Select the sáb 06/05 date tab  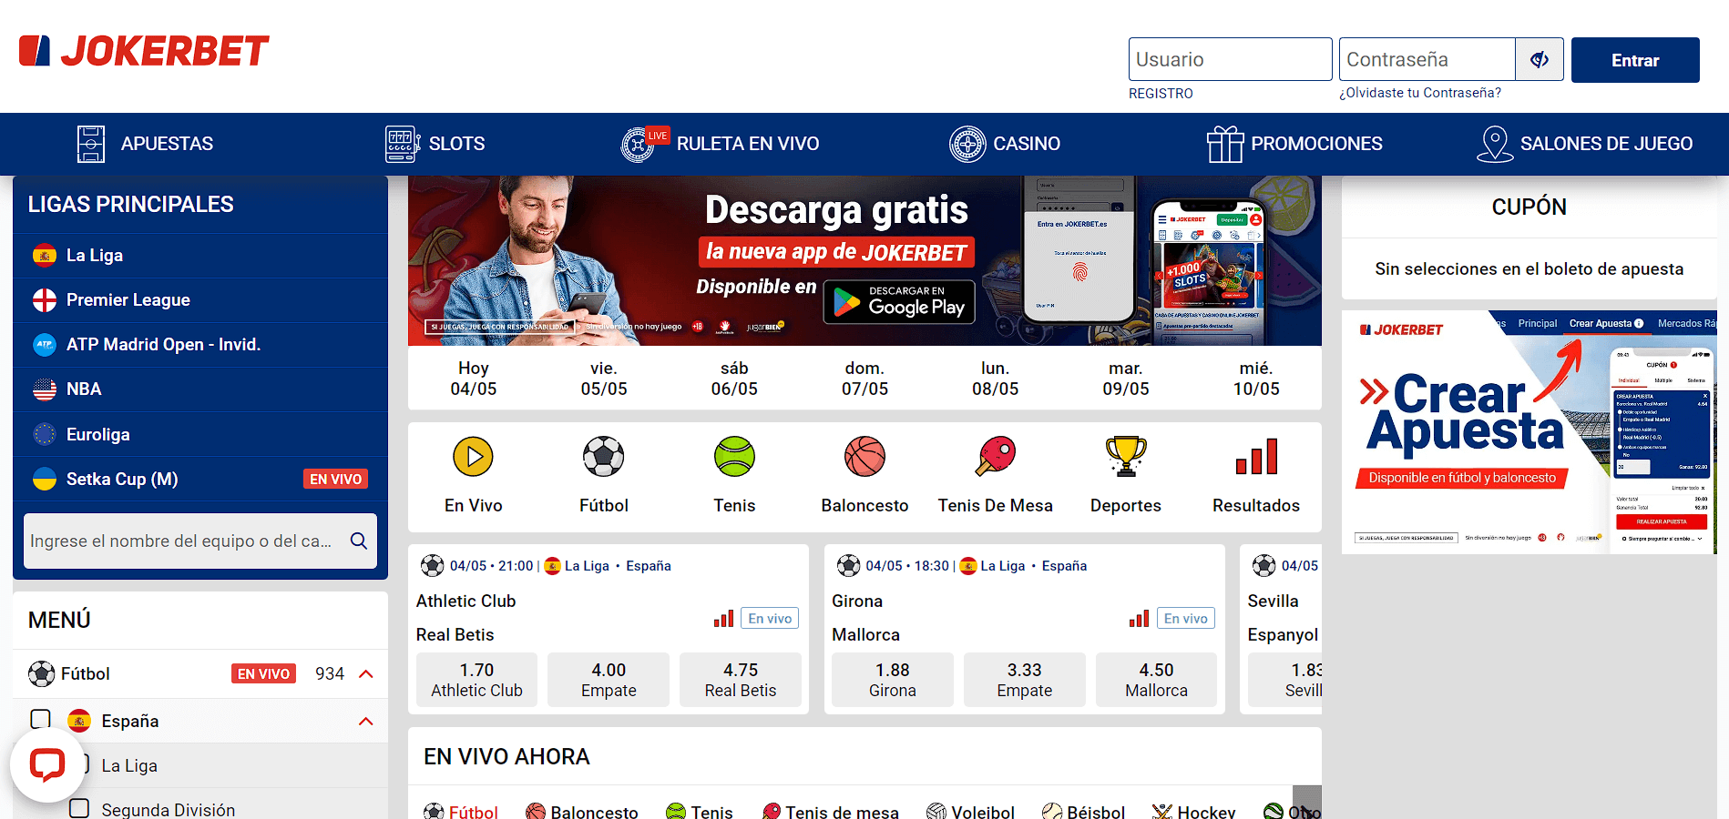pos(734,379)
